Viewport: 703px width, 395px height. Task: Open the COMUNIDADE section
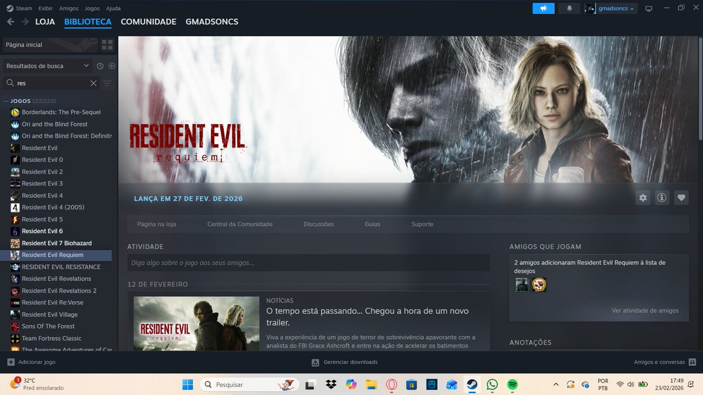coord(148,22)
